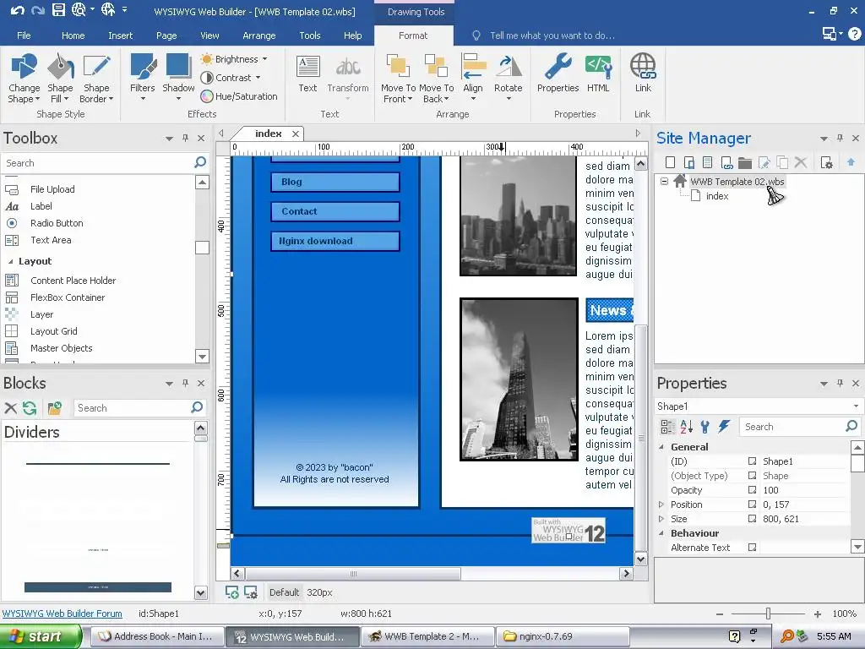Add mobile page in Site Manager

point(688,162)
